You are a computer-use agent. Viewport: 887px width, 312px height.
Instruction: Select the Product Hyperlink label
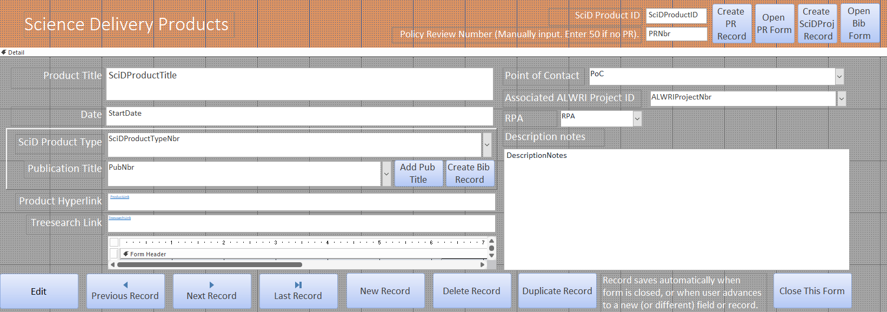coord(59,201)
